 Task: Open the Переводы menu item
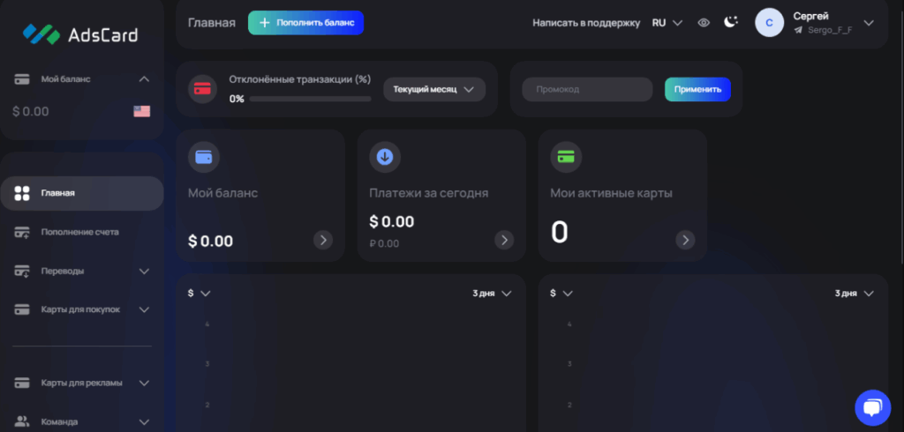[81, 271]
